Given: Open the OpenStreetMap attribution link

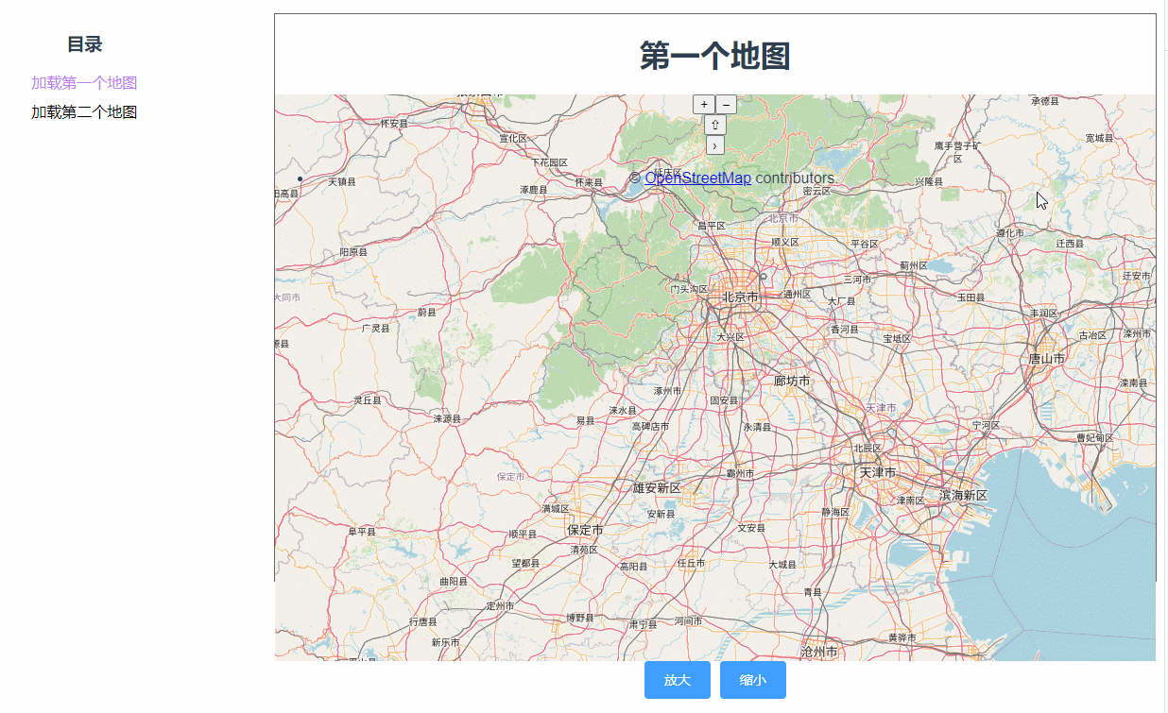Looking at the screenshot, I should 698,178.
